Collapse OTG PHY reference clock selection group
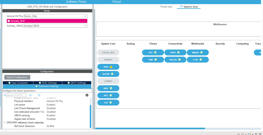263x135 pixels. point(4,123)
